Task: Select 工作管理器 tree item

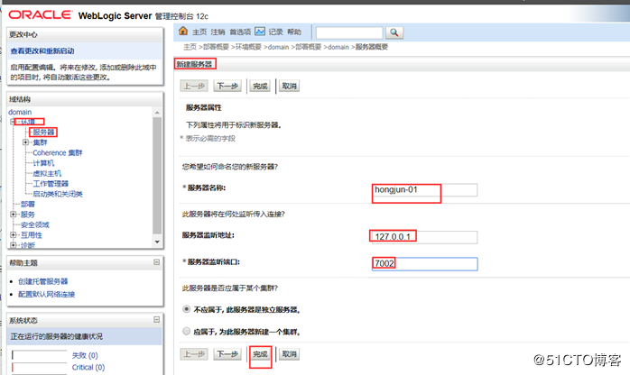Action: click(51, 184)
